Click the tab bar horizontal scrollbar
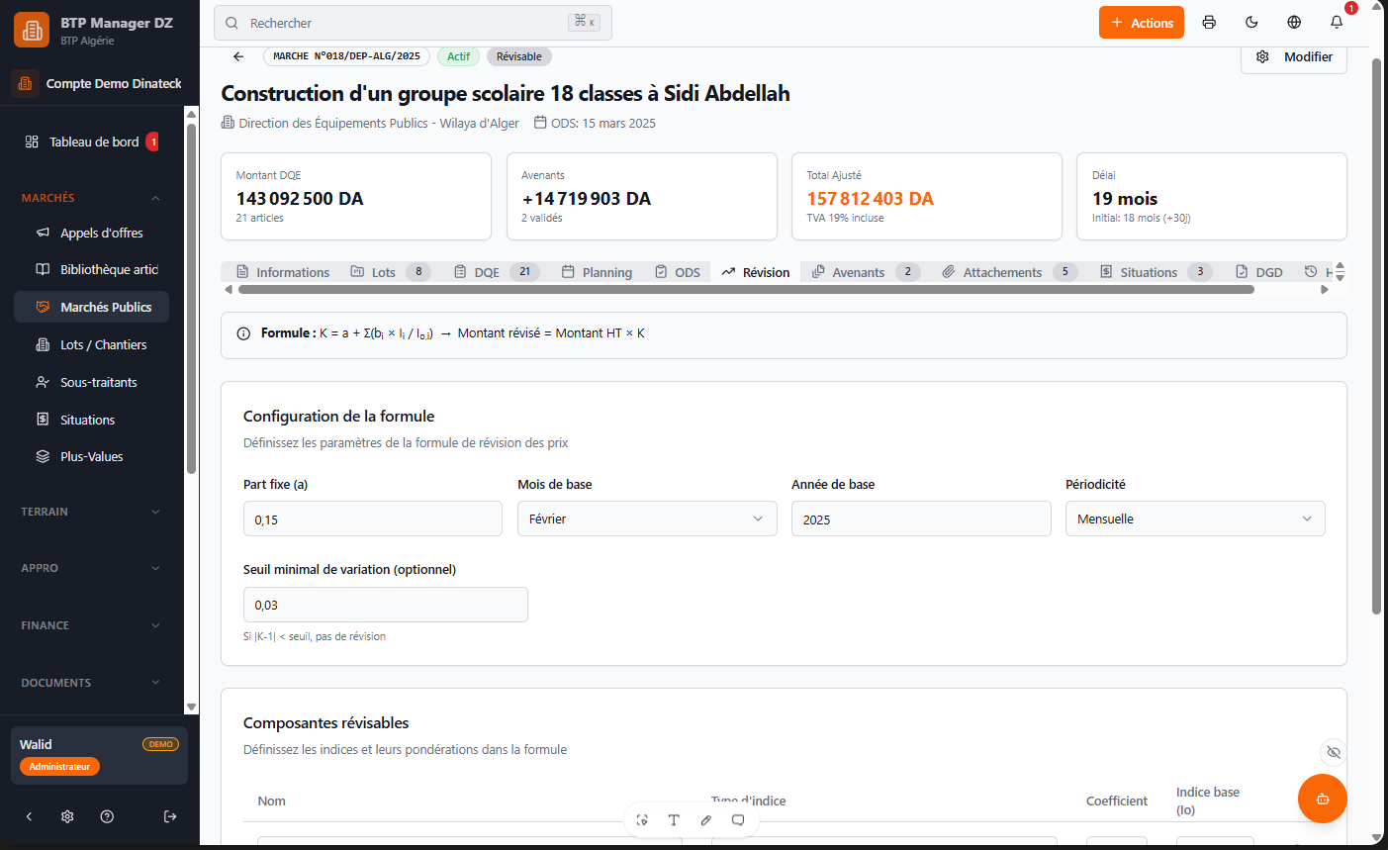 (746, 290)
